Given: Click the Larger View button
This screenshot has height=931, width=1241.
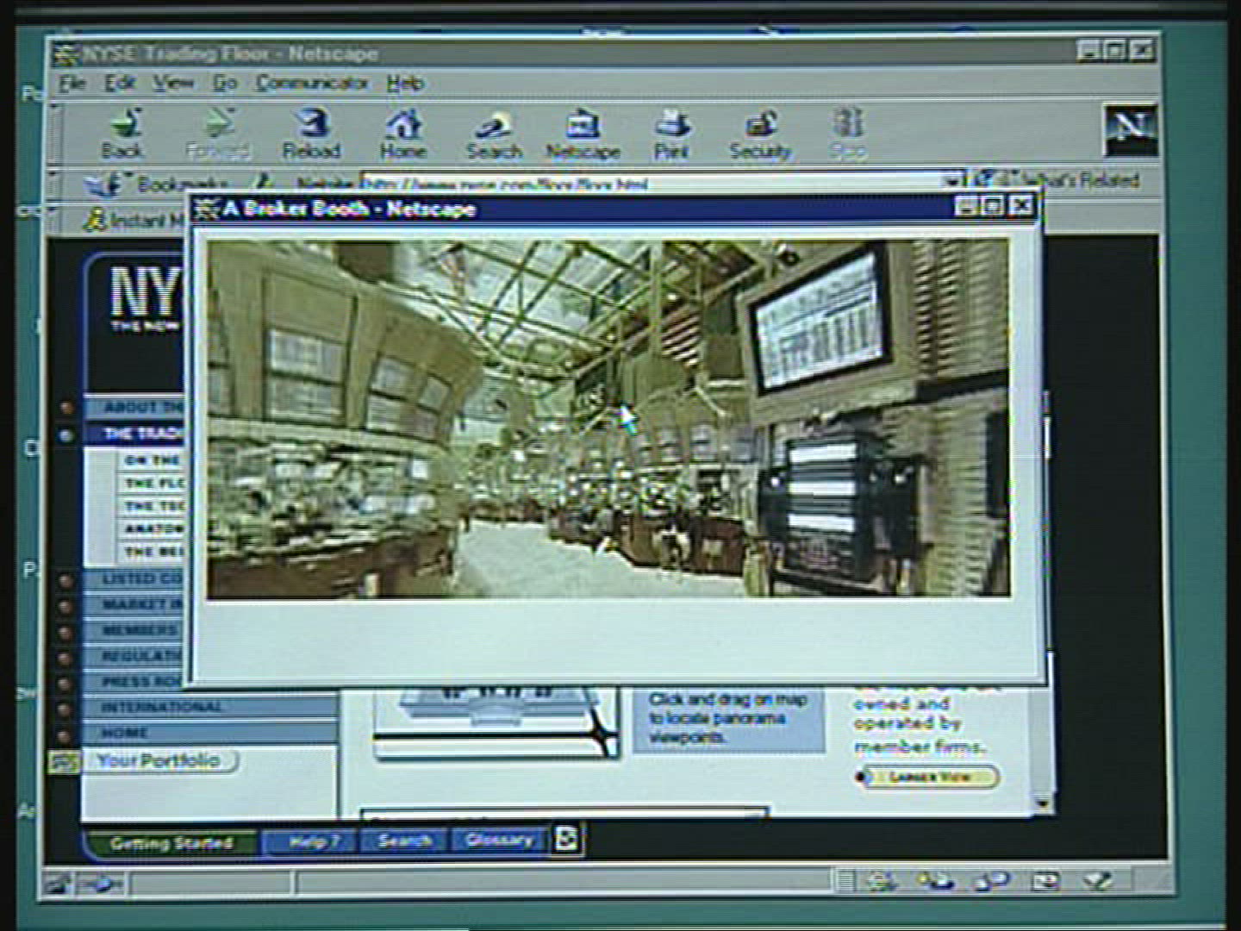Looking at the screenshot, I should click(x=929, y=777).
